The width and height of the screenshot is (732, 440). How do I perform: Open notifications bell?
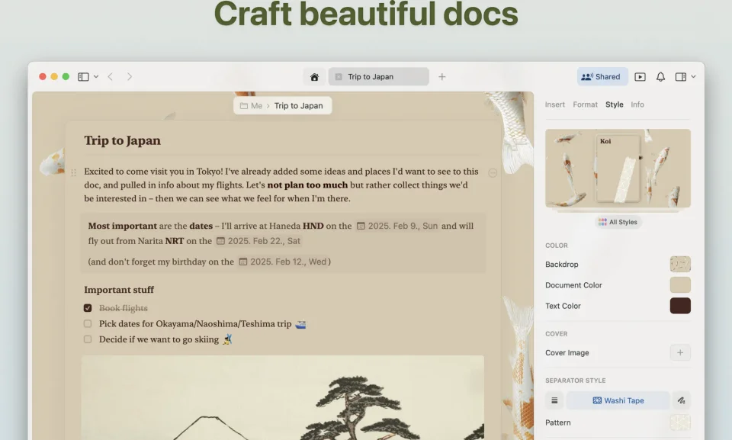click(660, 76)
